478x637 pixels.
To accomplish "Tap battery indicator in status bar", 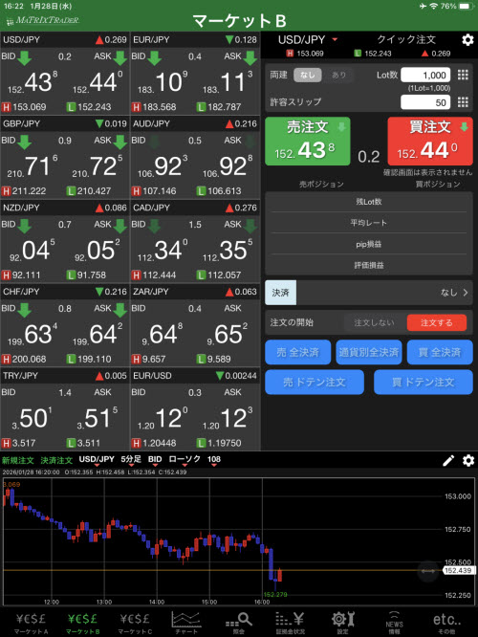I will click(467, 6).
